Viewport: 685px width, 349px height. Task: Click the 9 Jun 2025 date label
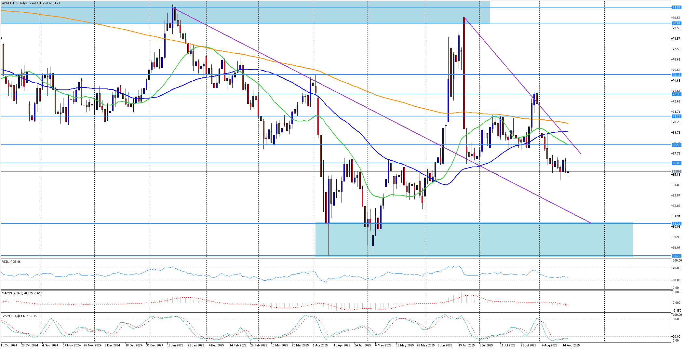tap(445, 345)
